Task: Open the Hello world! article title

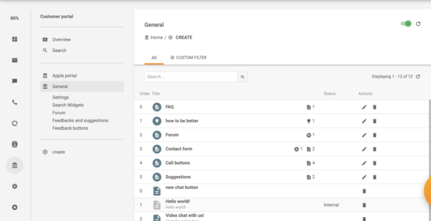Action: [178, 202]
